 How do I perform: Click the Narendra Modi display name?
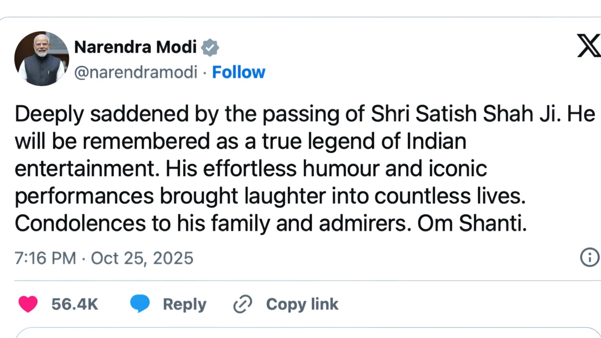point(135,47)
